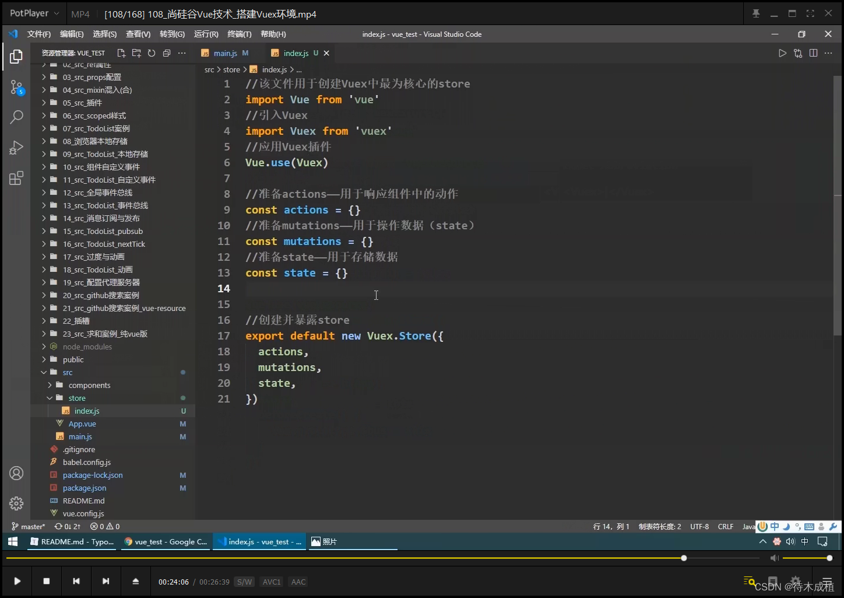Open the 文件(F) menu
Image resolution: width=844 pixels, height=598 pixels.
coord(39,34)
